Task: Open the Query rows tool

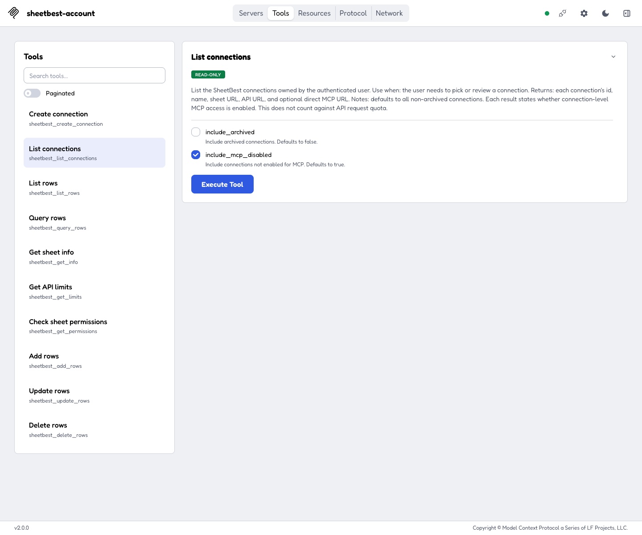Action: pos(95,222)
